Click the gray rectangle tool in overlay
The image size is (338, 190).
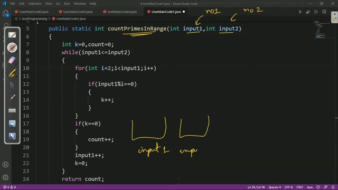[x=12, y=111]
